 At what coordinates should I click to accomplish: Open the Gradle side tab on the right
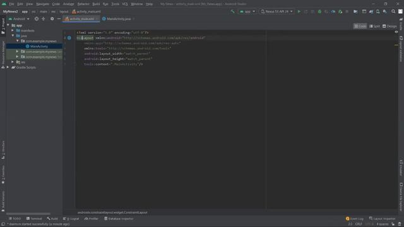pyautogui.click(x=401, y=24)
